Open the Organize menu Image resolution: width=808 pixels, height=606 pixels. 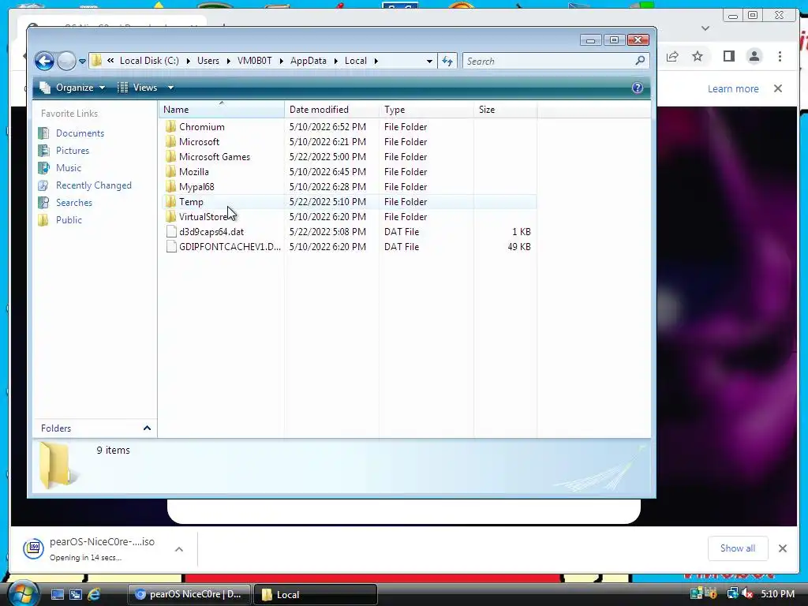click(73, 88)
